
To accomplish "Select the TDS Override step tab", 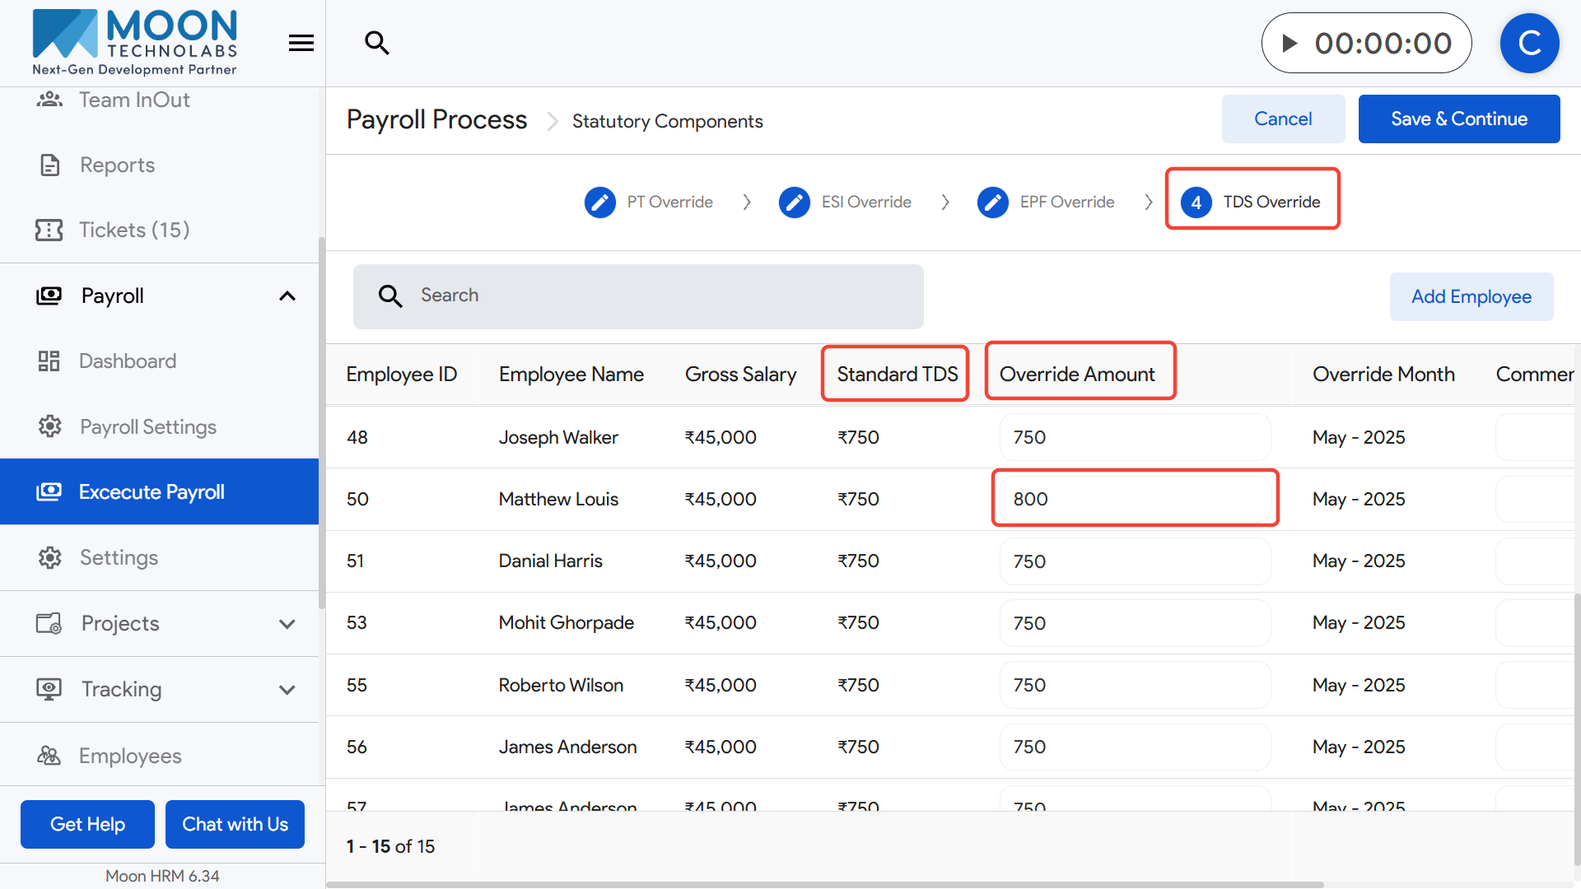I will coord(1252,202).
